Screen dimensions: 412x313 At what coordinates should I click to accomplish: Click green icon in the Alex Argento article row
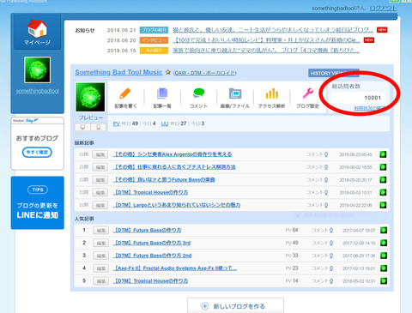(x=383, y=154)
